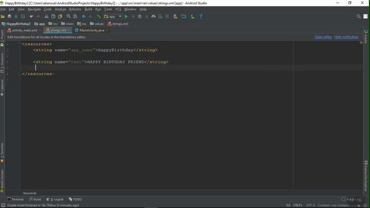Click the Save All toolbar icon
This screenshot has width=370, height=208.
pyautogui.click(x=9, y=17)
